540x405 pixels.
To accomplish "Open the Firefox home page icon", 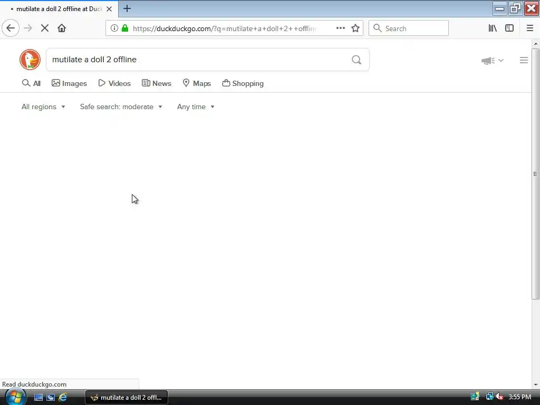I will pyautogui.click(x=62, y=28).
